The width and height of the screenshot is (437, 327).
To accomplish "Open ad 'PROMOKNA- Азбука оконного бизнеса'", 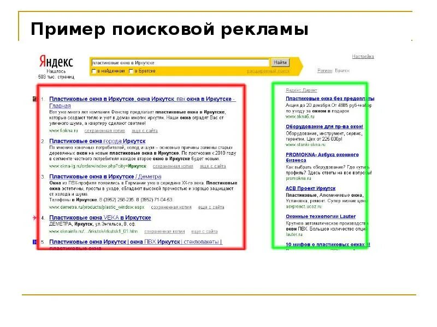I will [322, 158].
